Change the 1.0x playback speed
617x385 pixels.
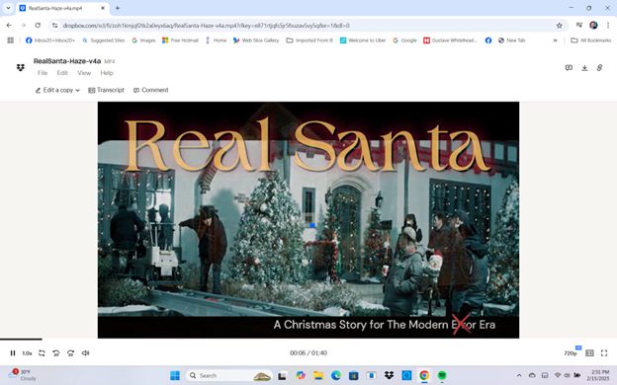[27, 352]
